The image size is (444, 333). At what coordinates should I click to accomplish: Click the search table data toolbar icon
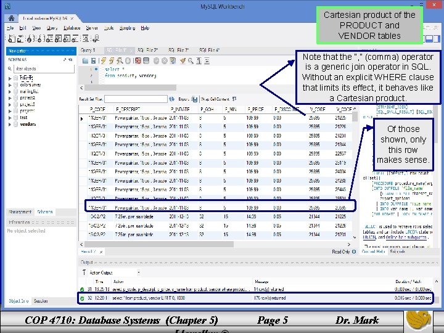coord(86,38)
